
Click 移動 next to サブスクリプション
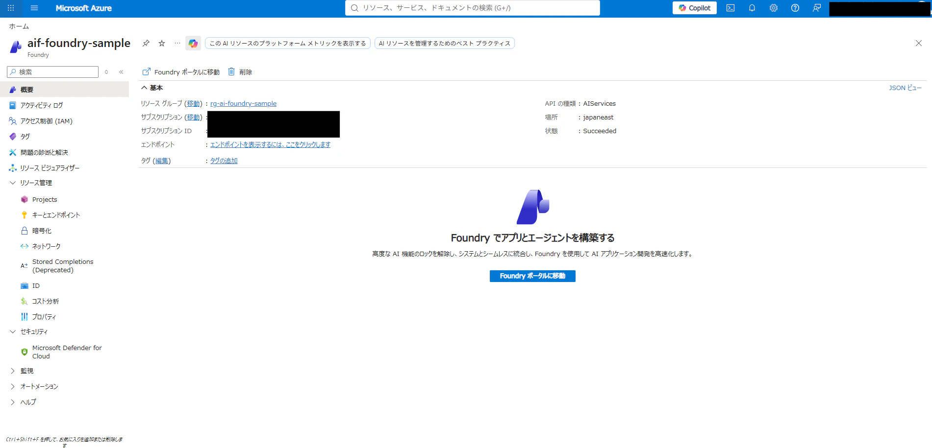click(x=193, y=117)
